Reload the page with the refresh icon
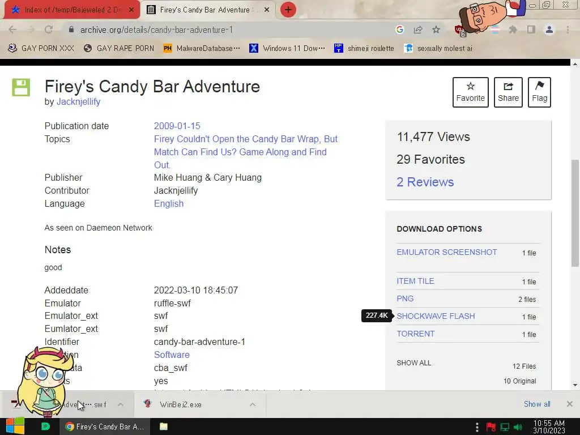 point(49,29)
